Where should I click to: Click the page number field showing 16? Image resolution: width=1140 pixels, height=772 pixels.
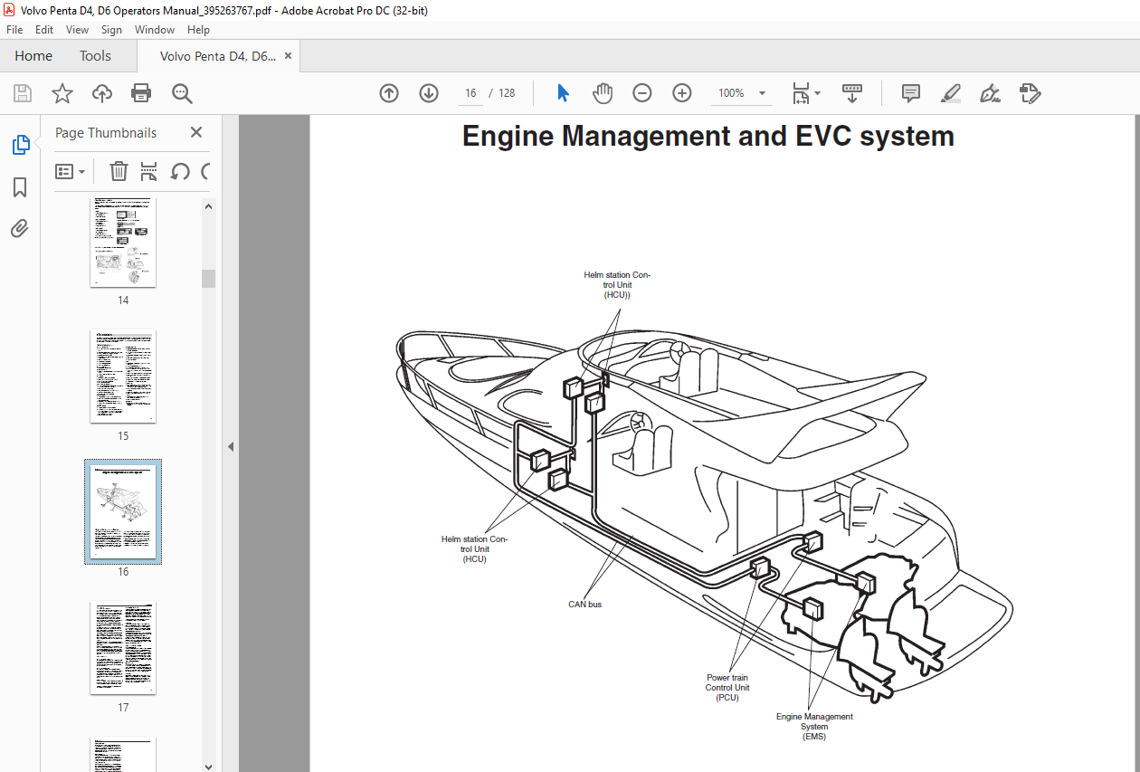click(x=470, y=93)
